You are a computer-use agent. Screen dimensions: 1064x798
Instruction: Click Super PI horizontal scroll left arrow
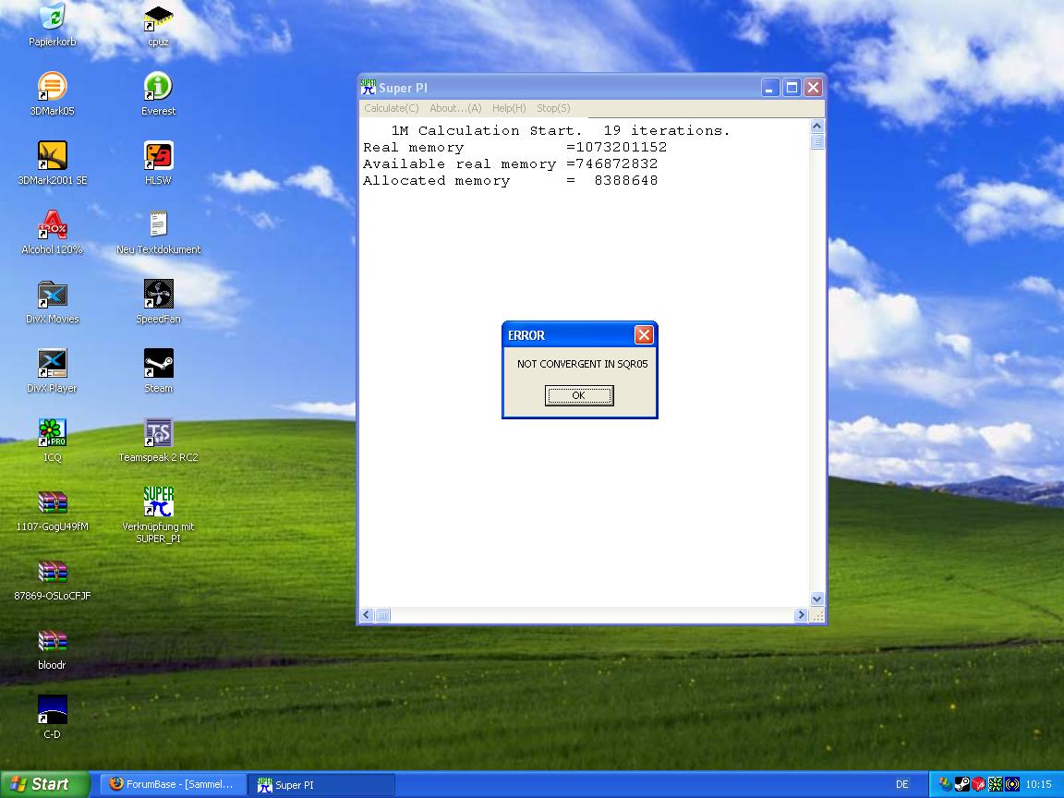367,615
